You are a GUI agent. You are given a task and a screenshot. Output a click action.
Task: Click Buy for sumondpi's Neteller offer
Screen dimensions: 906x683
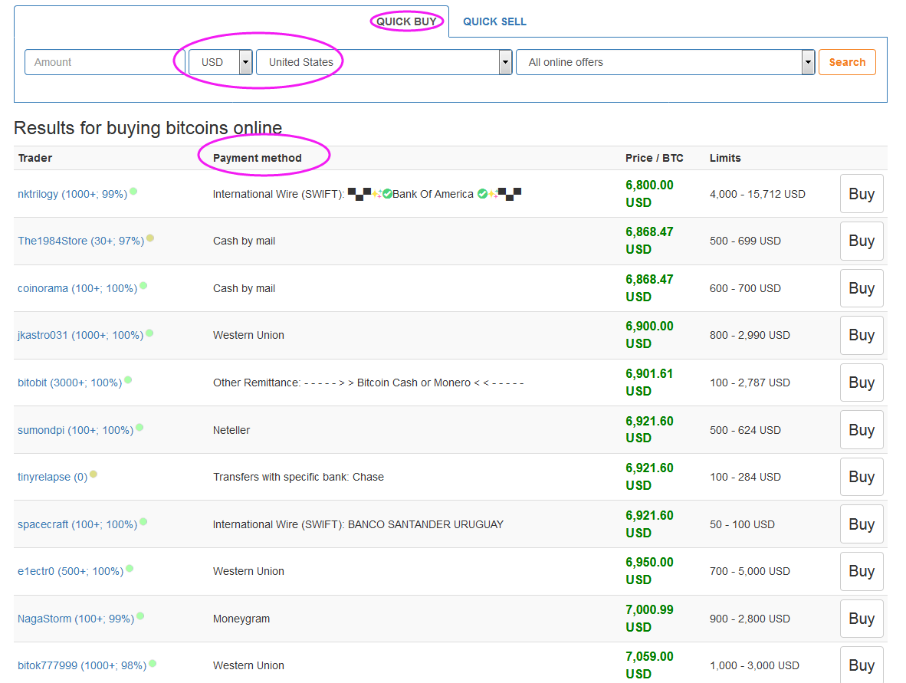(862, 429)
